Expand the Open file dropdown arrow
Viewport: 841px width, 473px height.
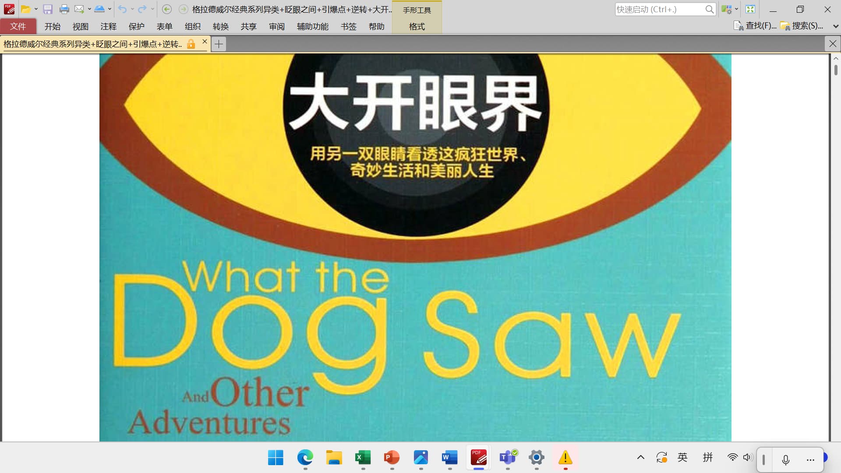coord(36,9)
